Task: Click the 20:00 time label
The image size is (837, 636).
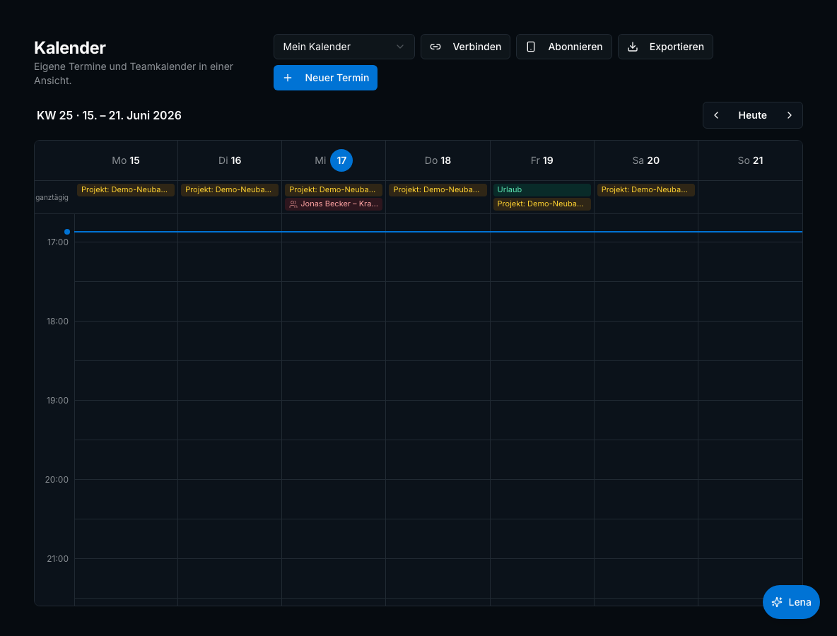Action: pyautogui.click(x=57, y=480)
